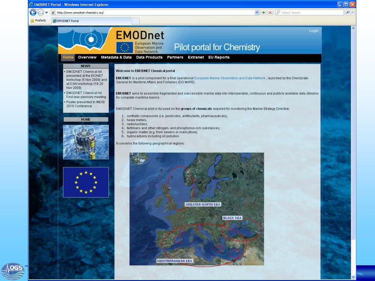The height and width of the screenshot is (281, 375).
Task: Click the browser Forward arrow button
Action: pos(41,12)
